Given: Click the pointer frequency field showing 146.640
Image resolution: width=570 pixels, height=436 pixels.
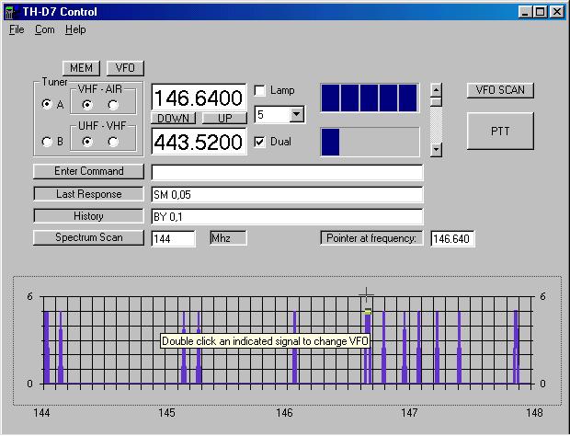Looking at the screenshot, I should click(x=452, y=238).
